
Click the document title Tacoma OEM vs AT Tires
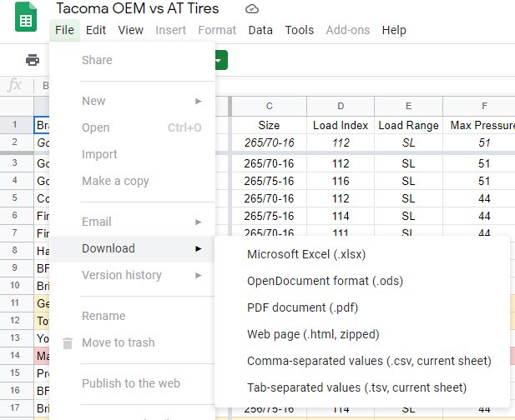point(137,8)
